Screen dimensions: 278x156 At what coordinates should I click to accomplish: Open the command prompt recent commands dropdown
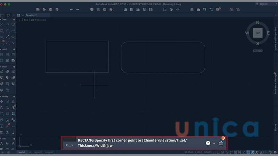[72, 145]
